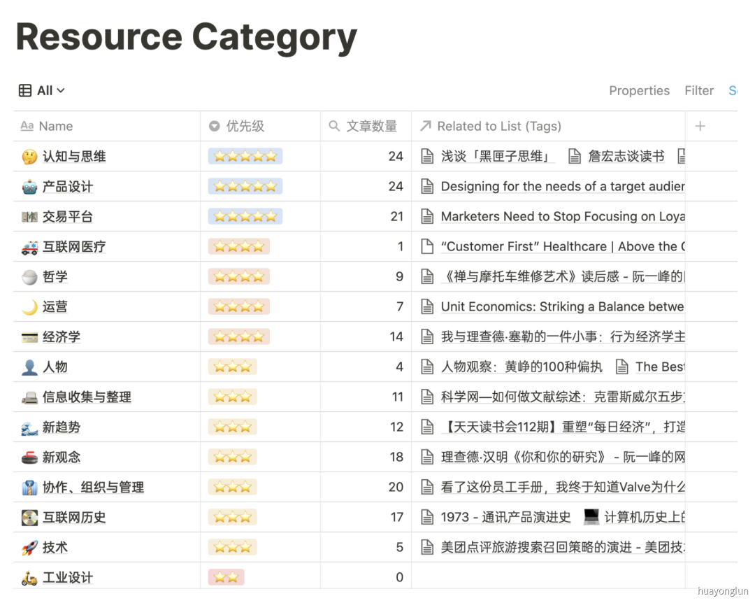Open the 工业设计 page

tap(68, 577)
